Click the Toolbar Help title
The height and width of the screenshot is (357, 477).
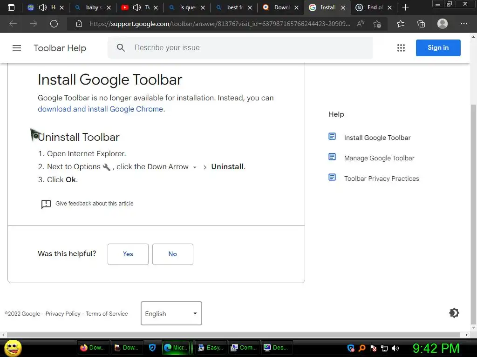pyautogui.click(x=60, y=48)
